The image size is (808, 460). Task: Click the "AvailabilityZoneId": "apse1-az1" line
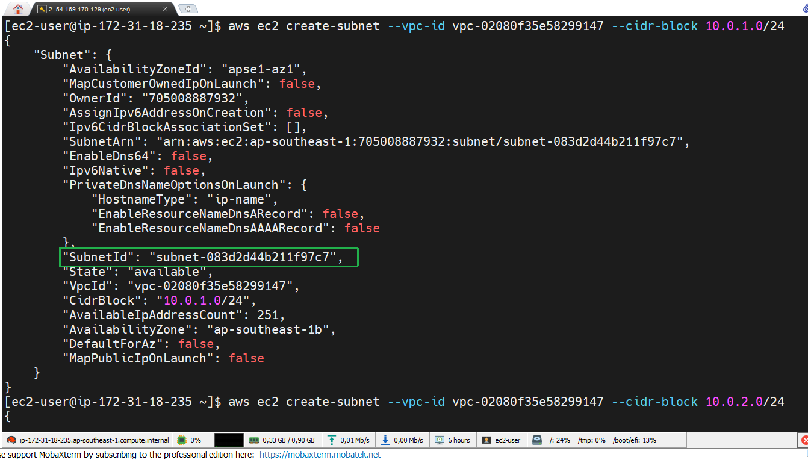coord(185,69)
